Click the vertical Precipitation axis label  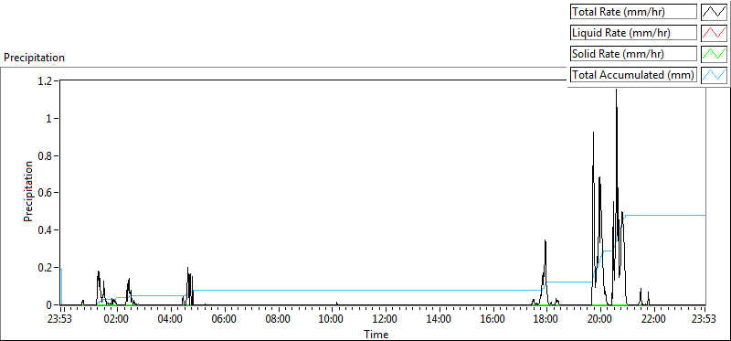28,192
